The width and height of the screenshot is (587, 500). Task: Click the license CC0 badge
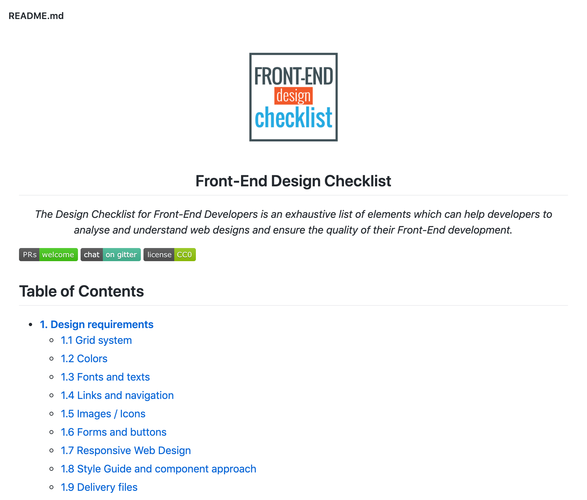point(170,255)
